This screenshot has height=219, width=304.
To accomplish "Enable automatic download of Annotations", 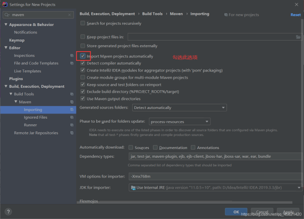I will pyautogui.click(x=193, y=148).
